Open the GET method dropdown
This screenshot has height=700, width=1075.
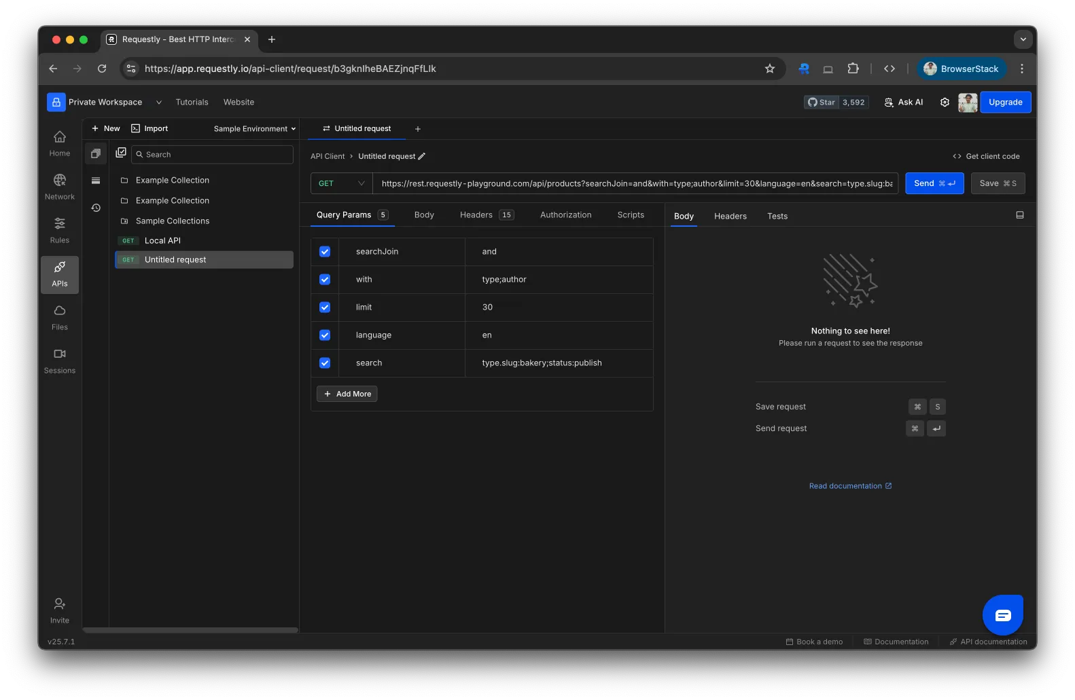click(x=341, y=183)
